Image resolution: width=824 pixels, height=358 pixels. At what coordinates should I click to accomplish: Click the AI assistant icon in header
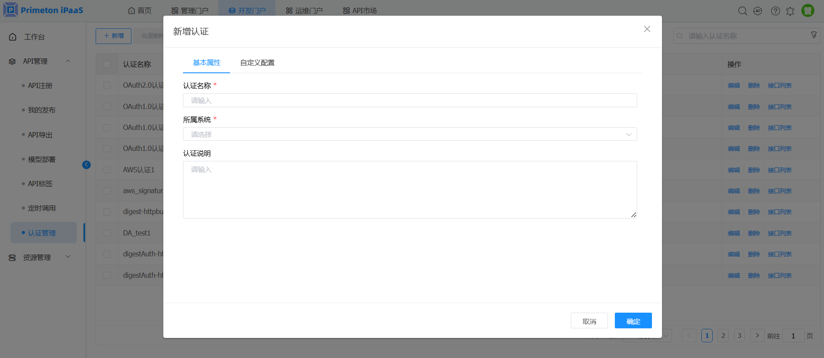point(758,11)
